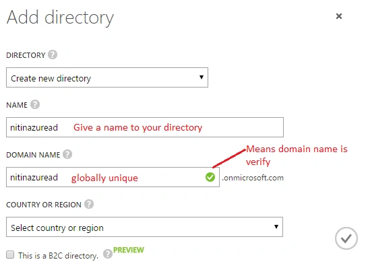Viewport: 368px width, 272px height.
Task: Enable the B2C directory checkbox
Action: (x=10, y=254)
